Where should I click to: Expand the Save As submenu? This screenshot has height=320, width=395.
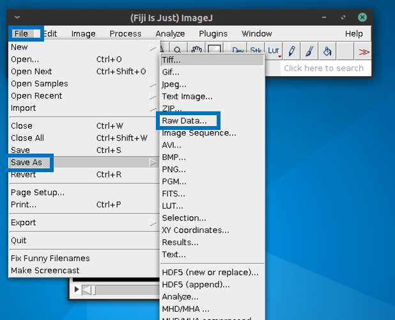[x=84, y=162]
